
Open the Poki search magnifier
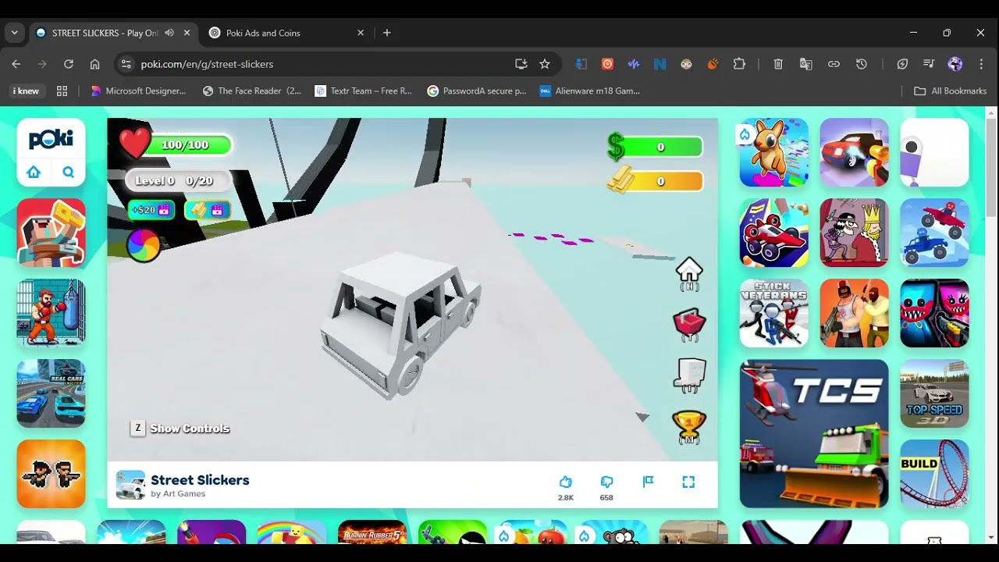pyautogui.click(x=69, y=172)
